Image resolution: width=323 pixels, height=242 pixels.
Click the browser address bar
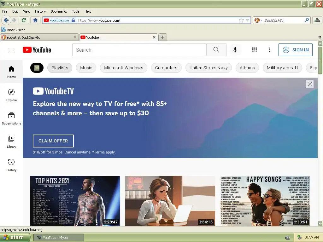pyautogui.click(x=158, y=20)
